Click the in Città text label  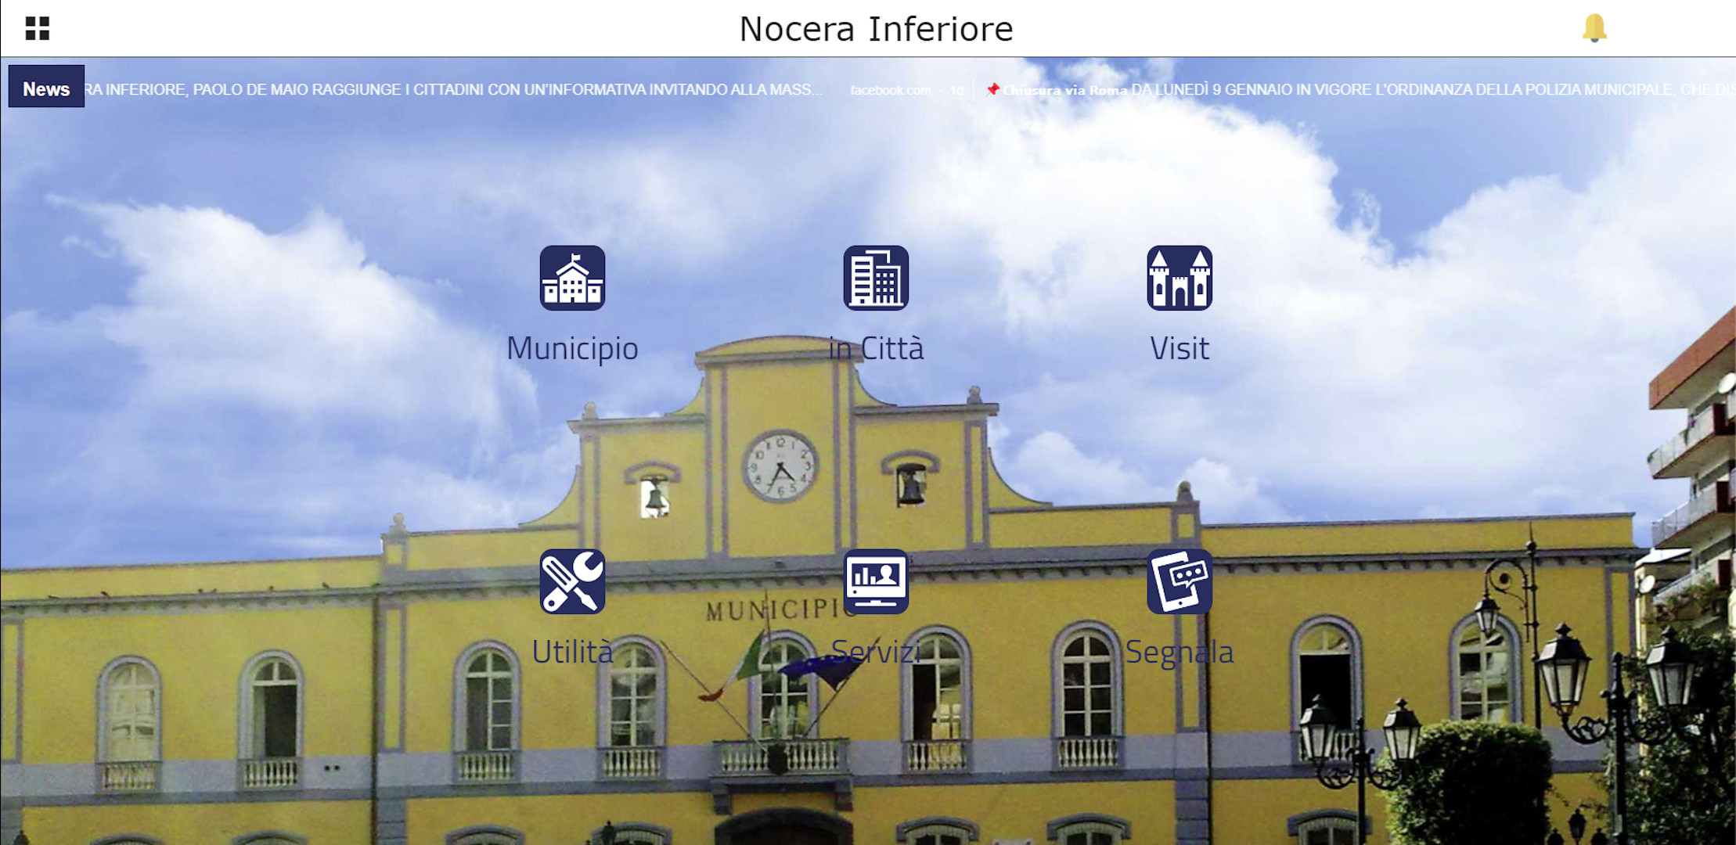(876, 348)
